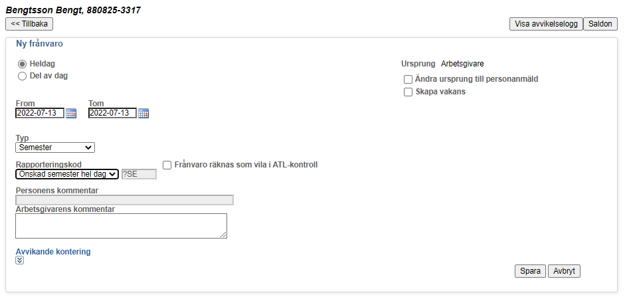Screen dimensions: 627x297
Task: Show the Saldon view
Action: tap(600, 24)
